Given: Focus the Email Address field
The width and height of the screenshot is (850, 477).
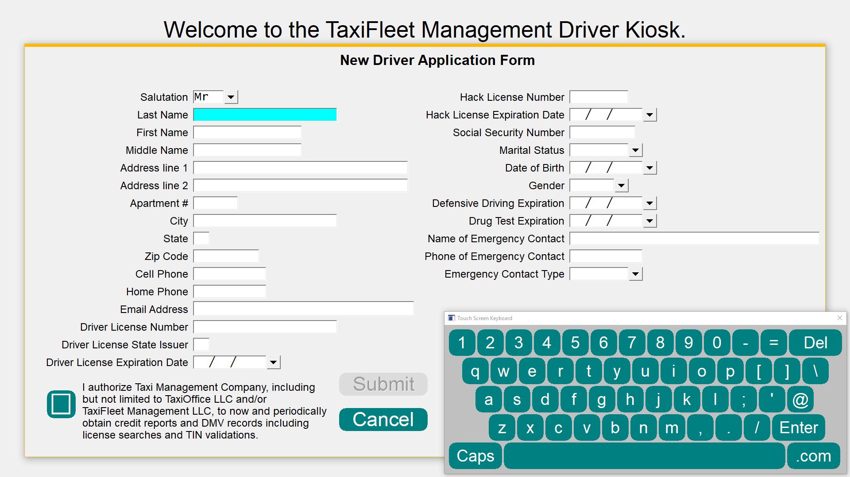Looking at the screenshot, I should tap(303, 309).
